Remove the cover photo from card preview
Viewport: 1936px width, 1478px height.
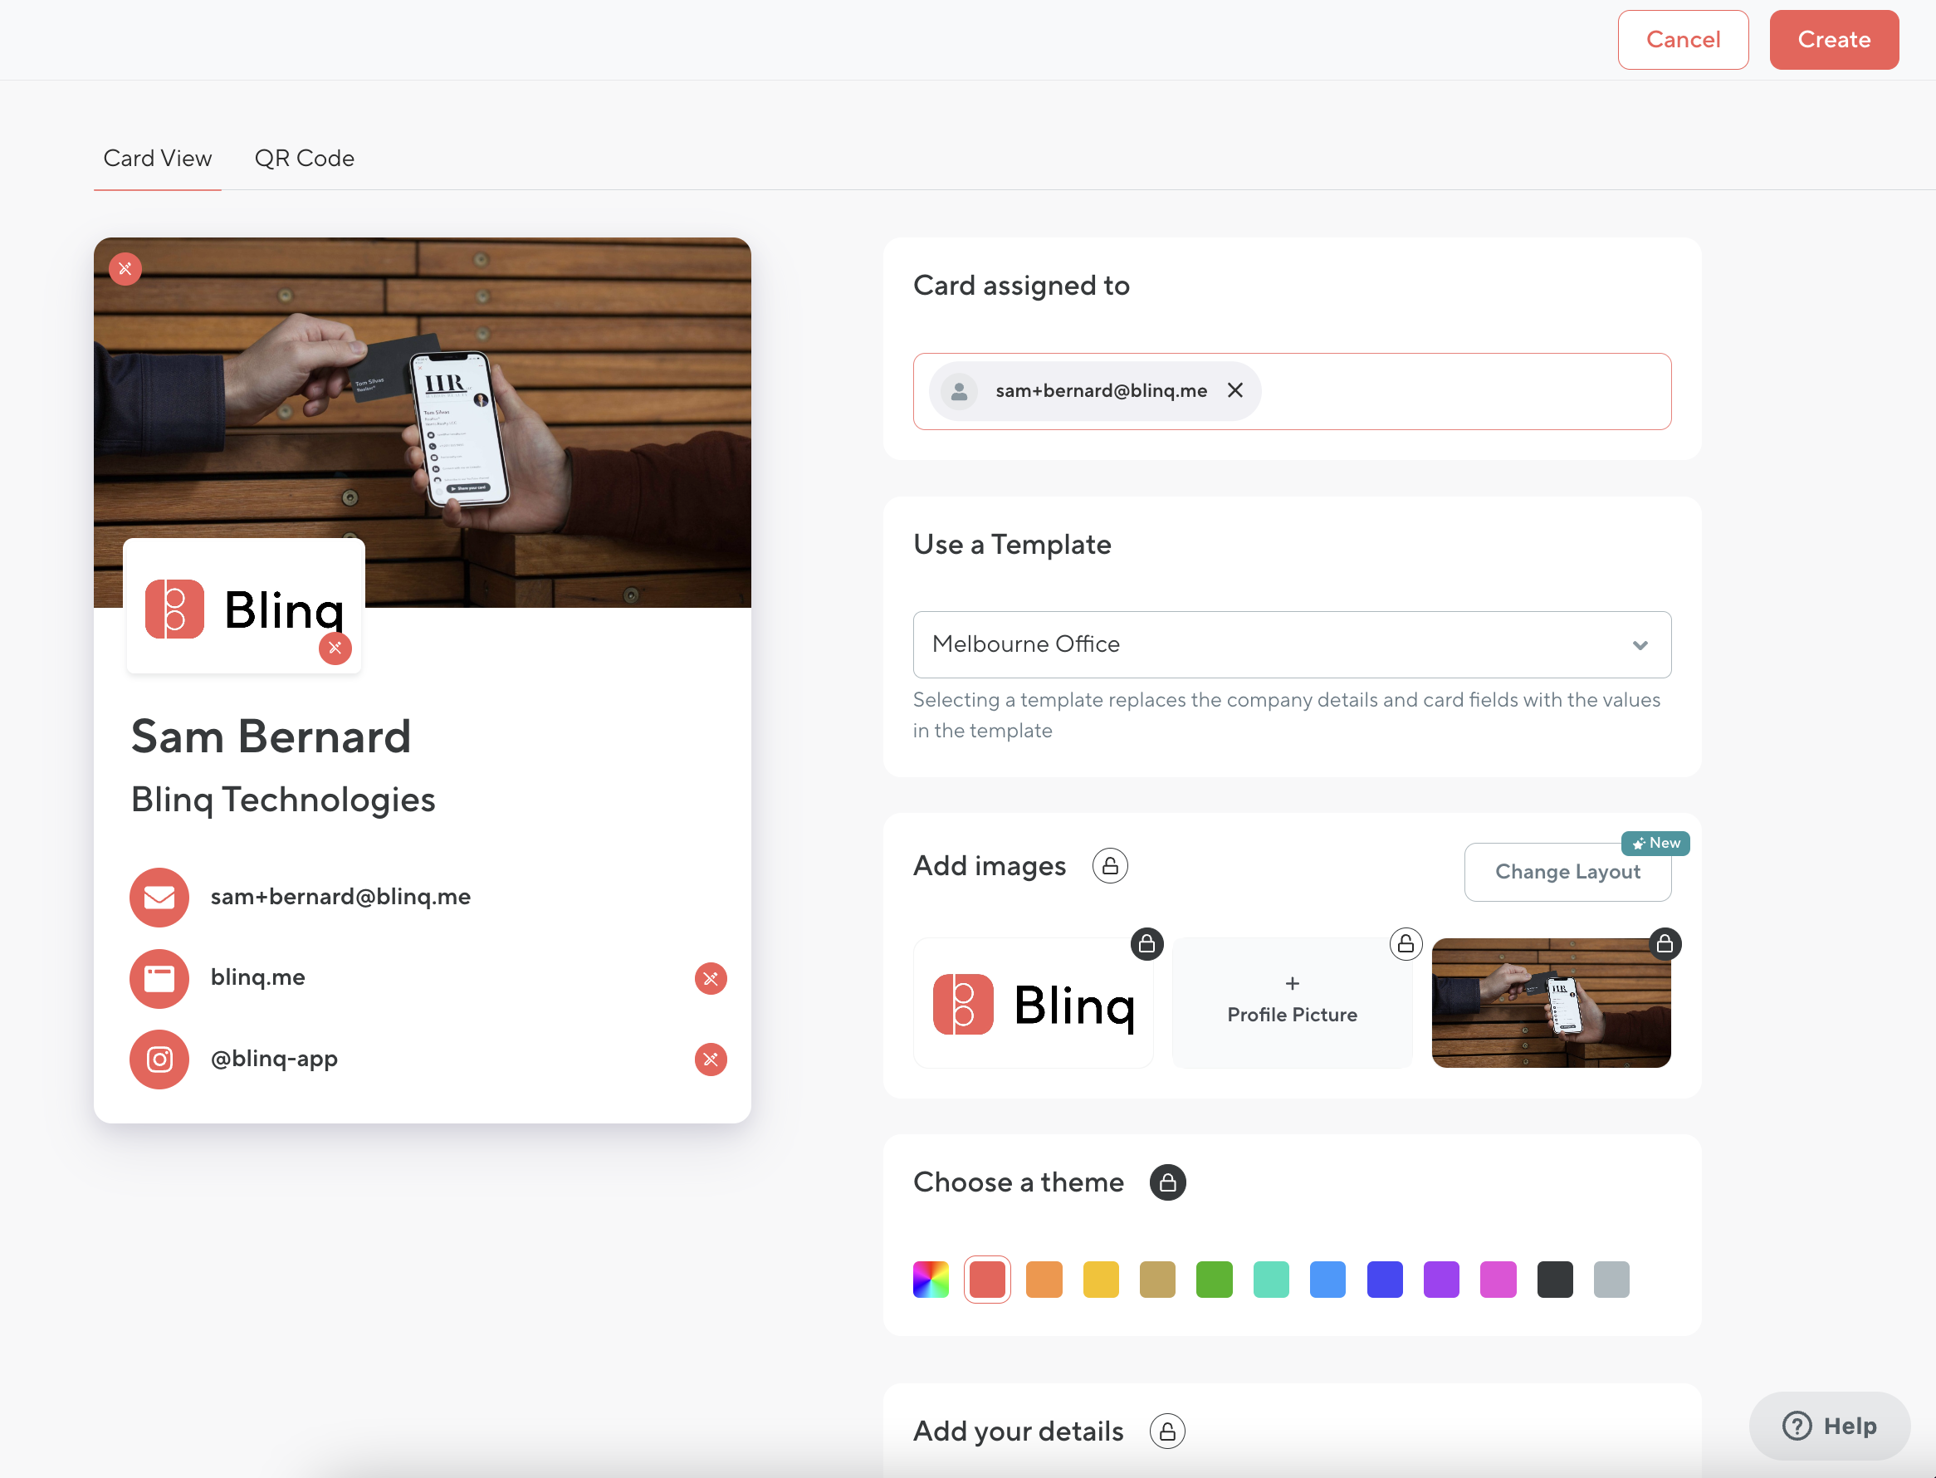[x=125, y=269]
